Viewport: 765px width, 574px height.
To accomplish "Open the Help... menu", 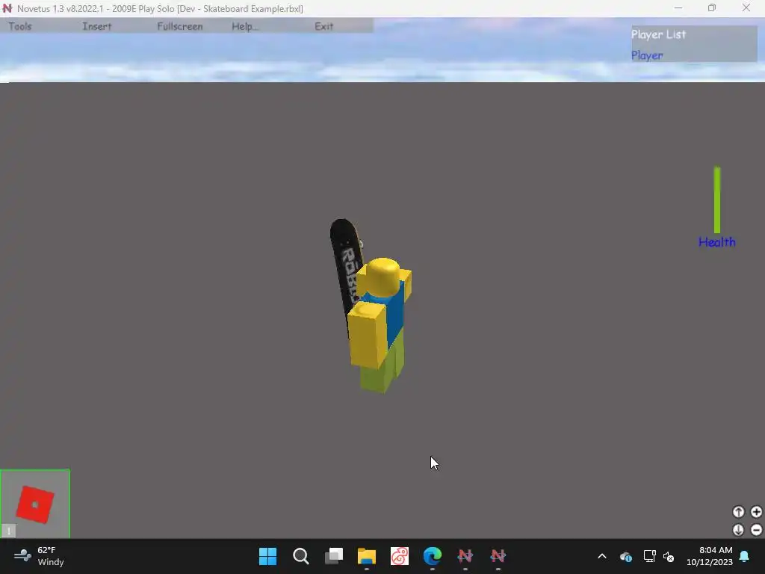I will pos(245,26).
